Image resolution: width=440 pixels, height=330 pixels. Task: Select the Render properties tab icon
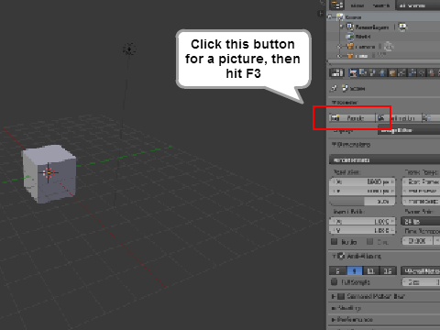click(x=353, y=72)
